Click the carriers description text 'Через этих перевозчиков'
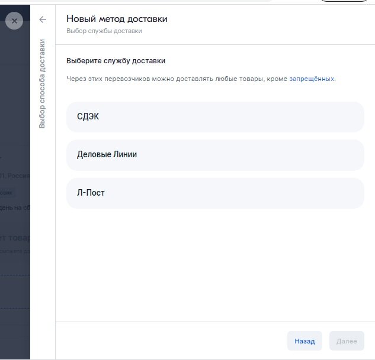This screenshot has height=360, width=375. 178,79
